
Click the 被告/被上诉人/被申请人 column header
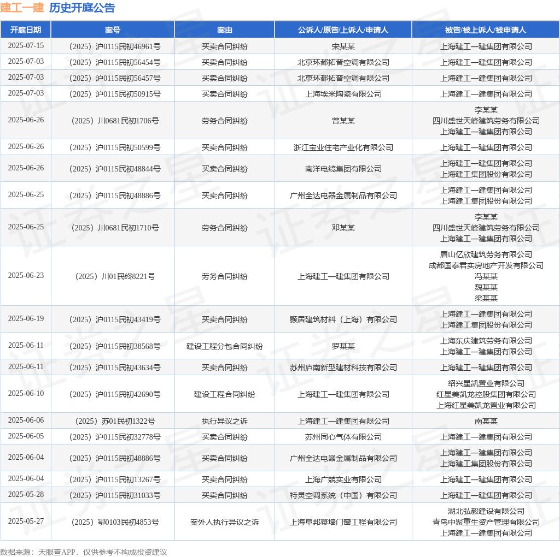coord(486,30)
